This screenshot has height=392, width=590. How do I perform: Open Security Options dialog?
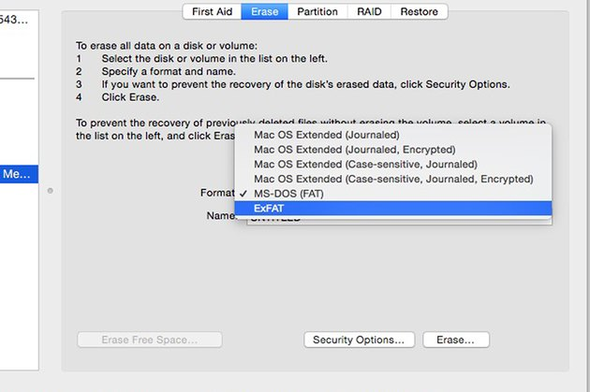[359, 340]
